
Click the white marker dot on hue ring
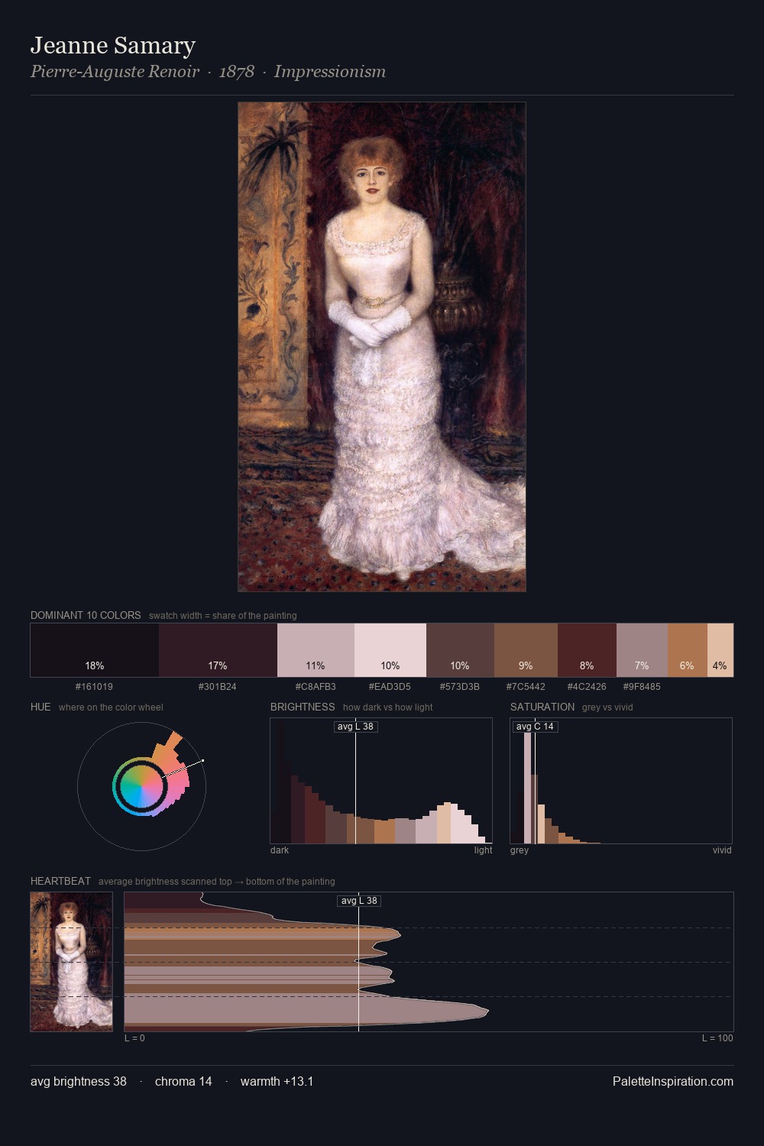[202, 760]
